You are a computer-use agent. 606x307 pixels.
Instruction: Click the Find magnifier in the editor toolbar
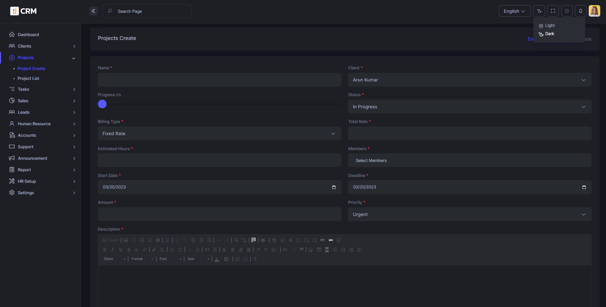(x=236, y=240)
